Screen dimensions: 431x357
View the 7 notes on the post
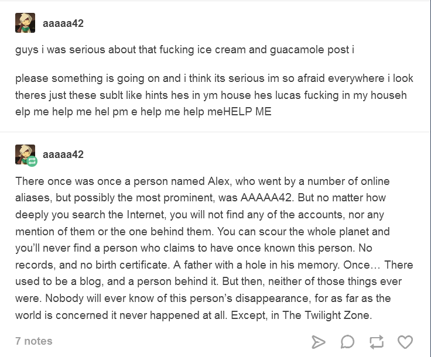point(34,341)
